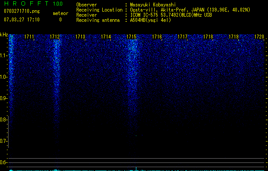The image size is (268, 171).
Task: Click the meteor count label
Action: coord(61,13)
